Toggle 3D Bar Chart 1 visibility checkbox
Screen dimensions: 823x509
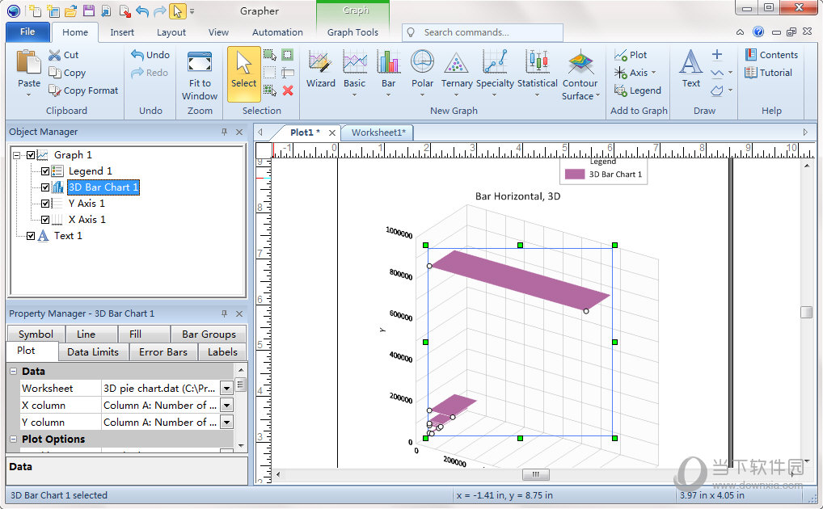[x=45, y=187]
